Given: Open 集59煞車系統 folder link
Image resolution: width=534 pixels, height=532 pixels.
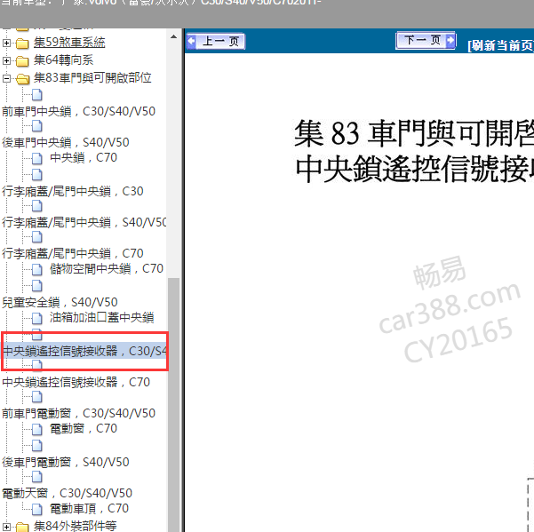Looking at the screenshot, I should pyautogui.click(x=69, y=43).
